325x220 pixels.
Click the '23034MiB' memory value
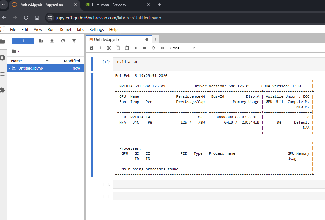pyautogui.click(x=250, y=122)
